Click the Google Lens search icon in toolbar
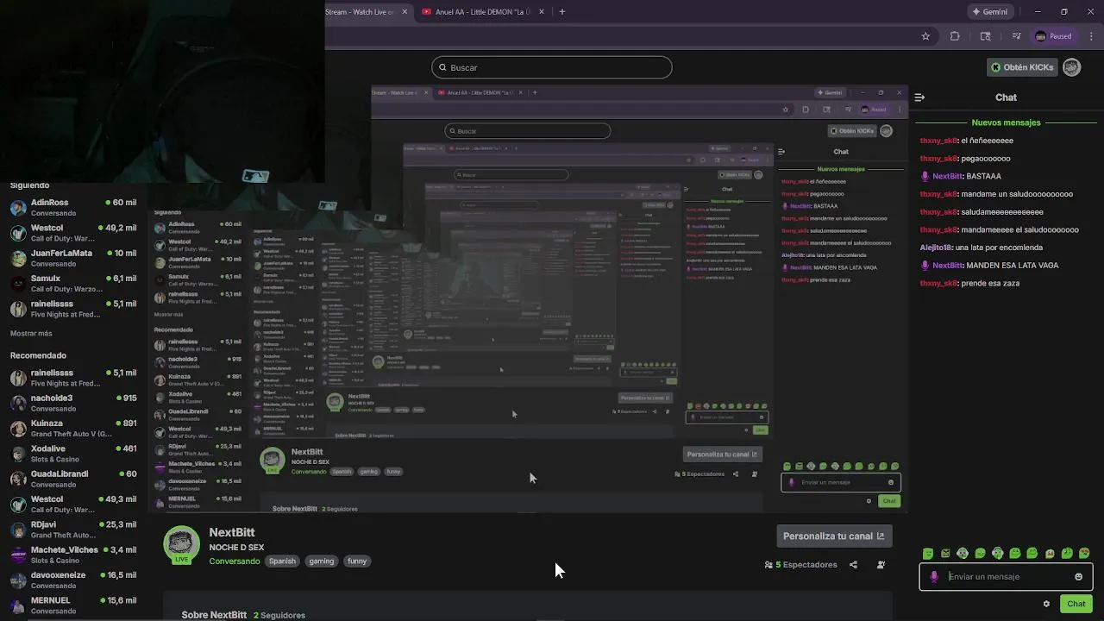Screen dimensions: 1104x621 [986, 36]
